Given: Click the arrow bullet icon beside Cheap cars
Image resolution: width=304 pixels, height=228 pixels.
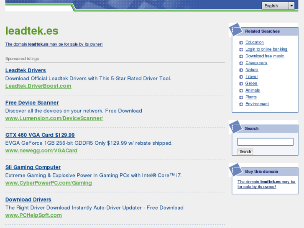Looking at the screenshot, I should (x=241, y=63).
